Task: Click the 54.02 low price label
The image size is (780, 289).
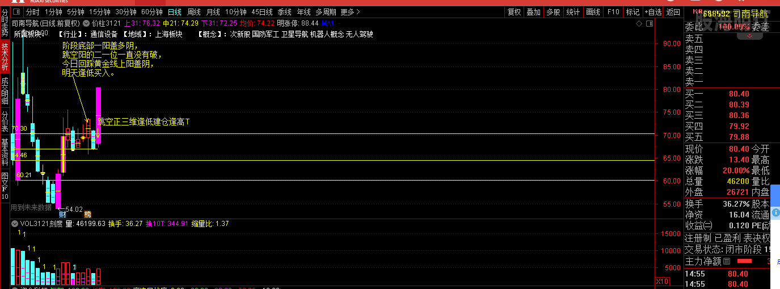Action: pos(74,210)
